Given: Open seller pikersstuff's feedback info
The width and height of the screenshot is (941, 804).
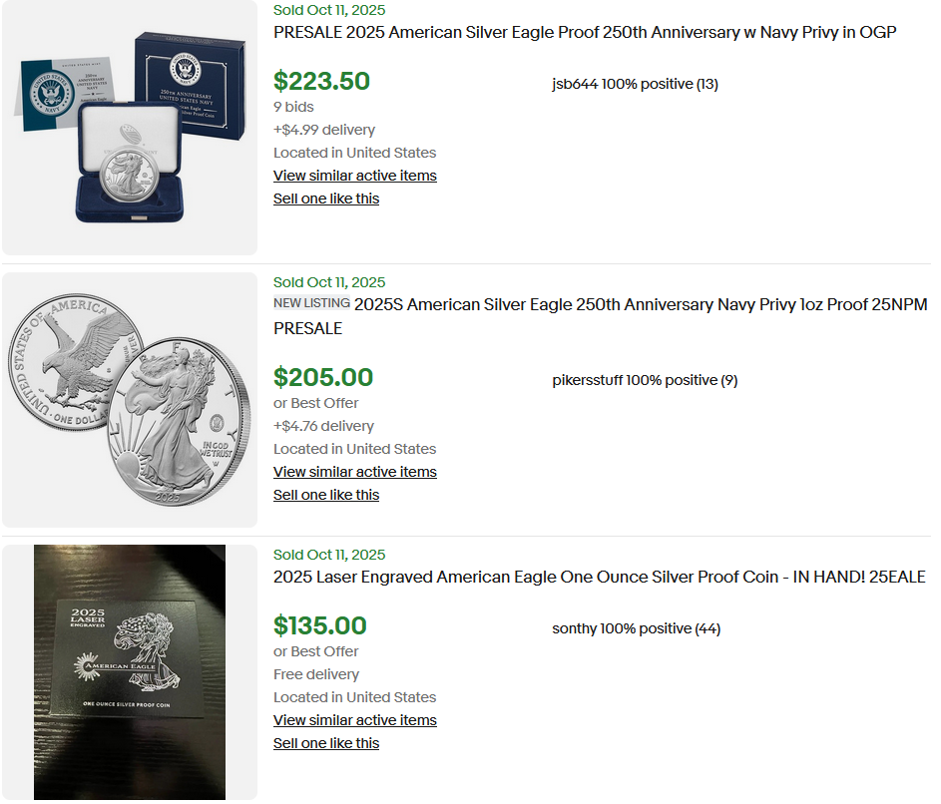Looking at the screenshot, I should tap(645, 380).
